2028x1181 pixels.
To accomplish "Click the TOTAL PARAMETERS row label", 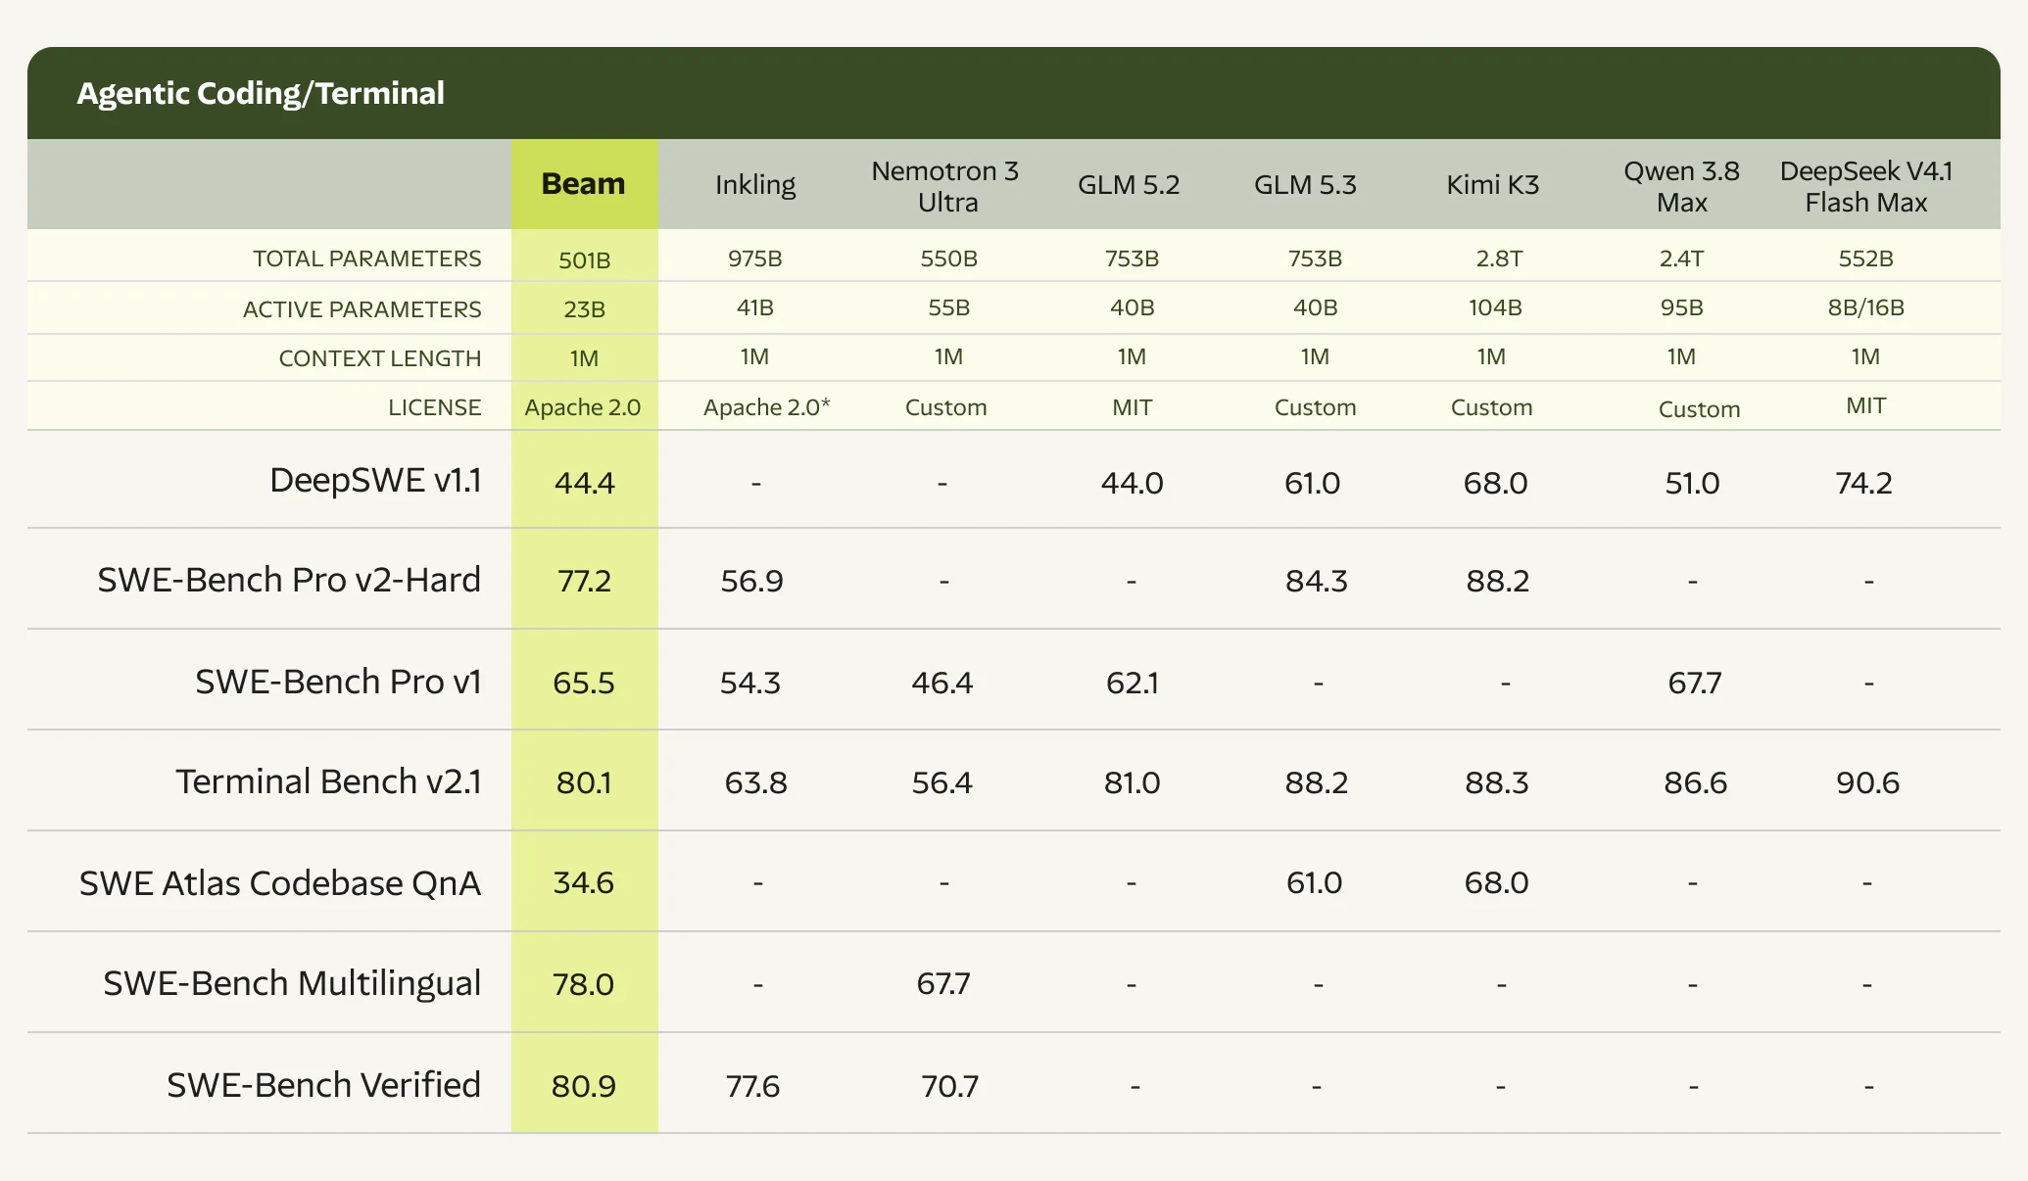I will [x=367, y=259].
